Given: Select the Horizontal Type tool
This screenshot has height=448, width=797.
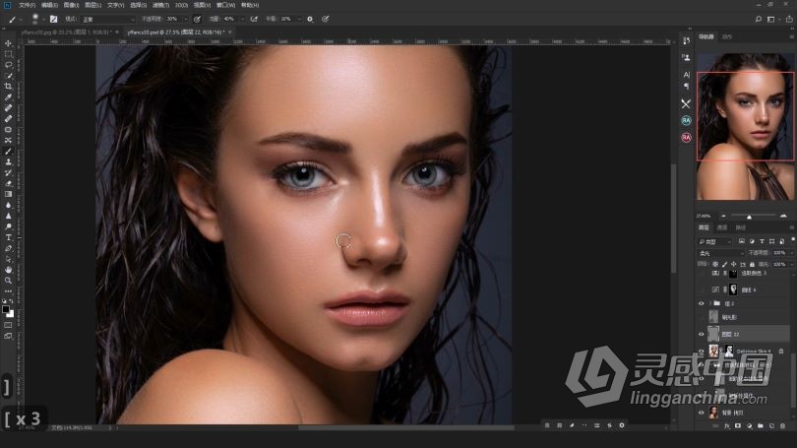Looking at the screenshot, I should pyautogui.click(x=8, y=237).
